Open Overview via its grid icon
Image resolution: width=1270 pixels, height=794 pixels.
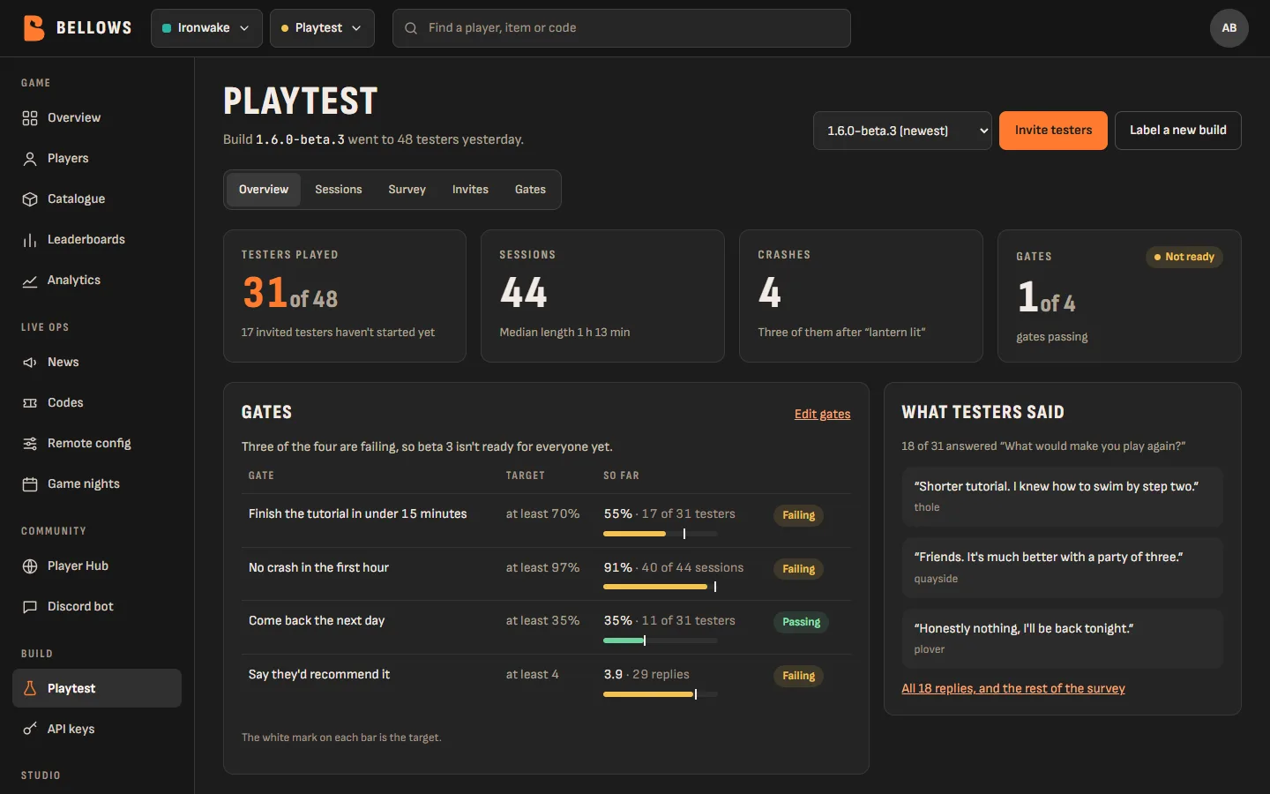[x=30, y=118]
